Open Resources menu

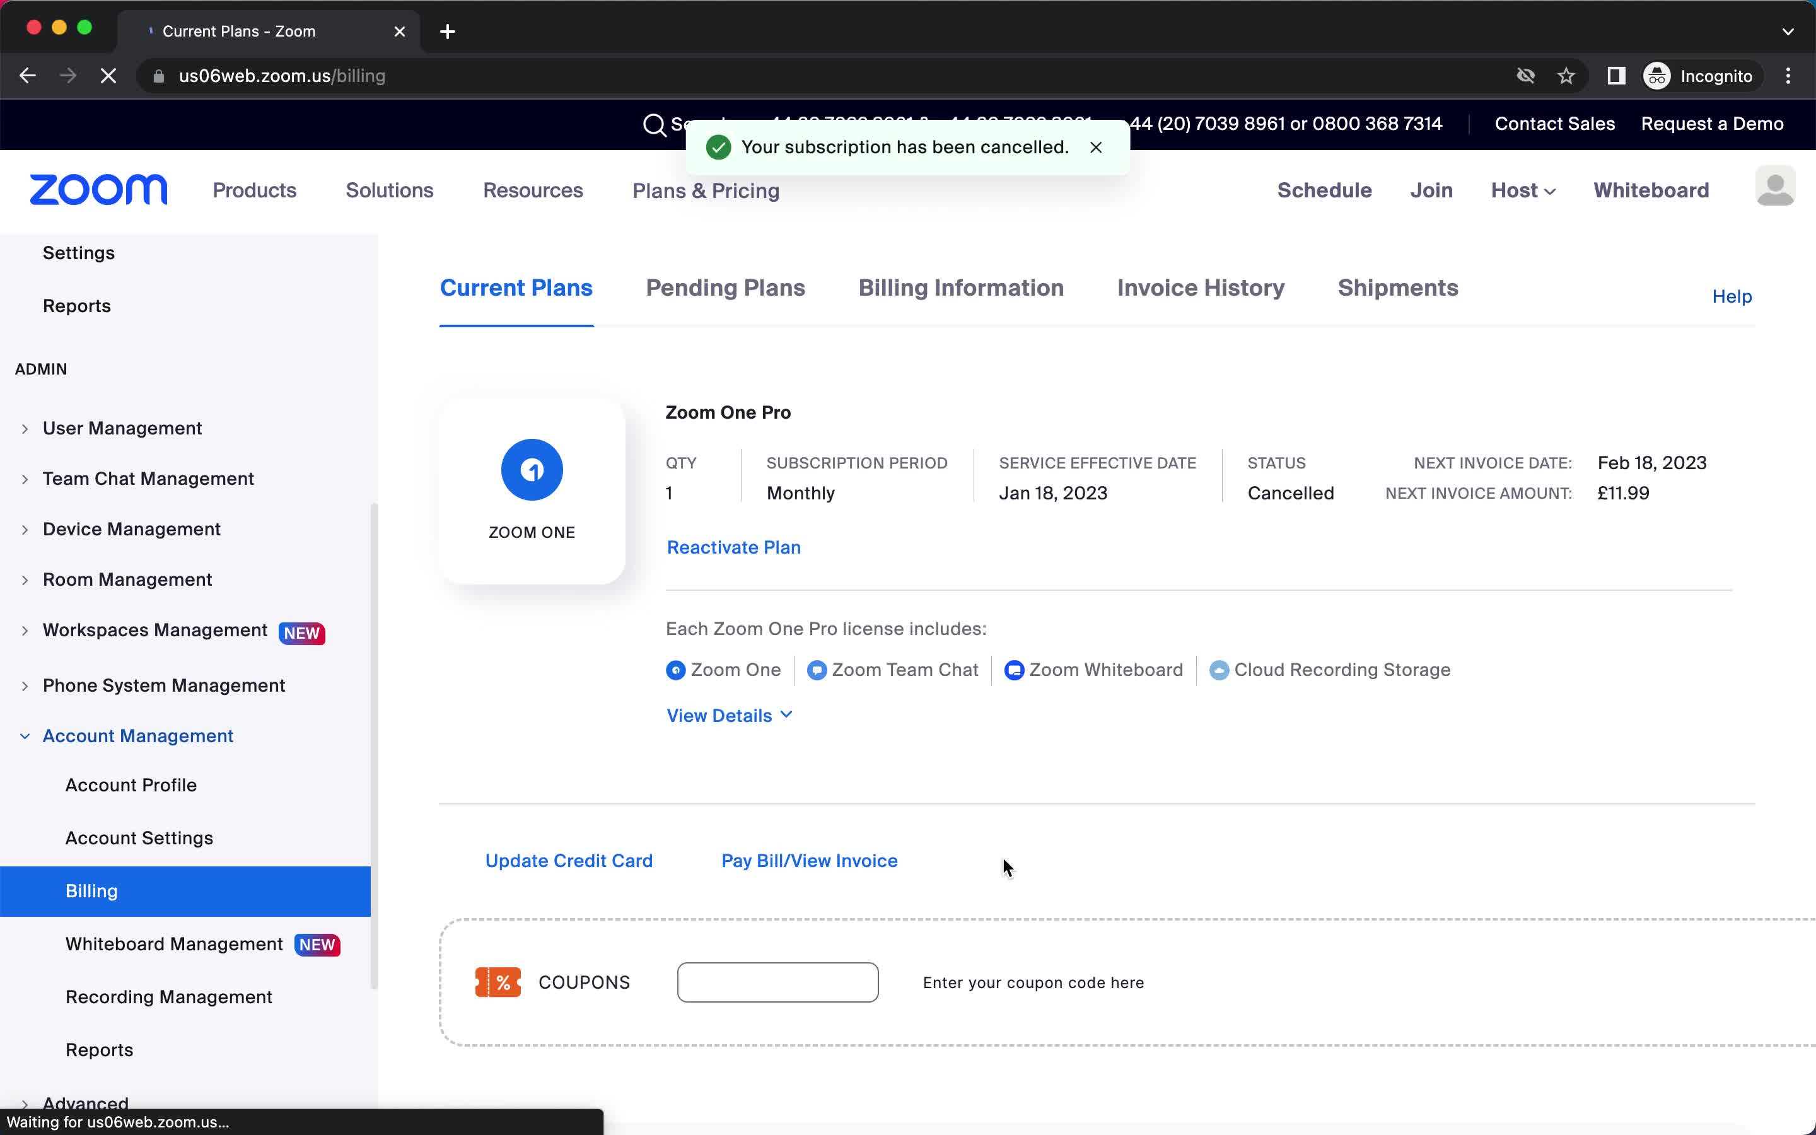[533, 190]
